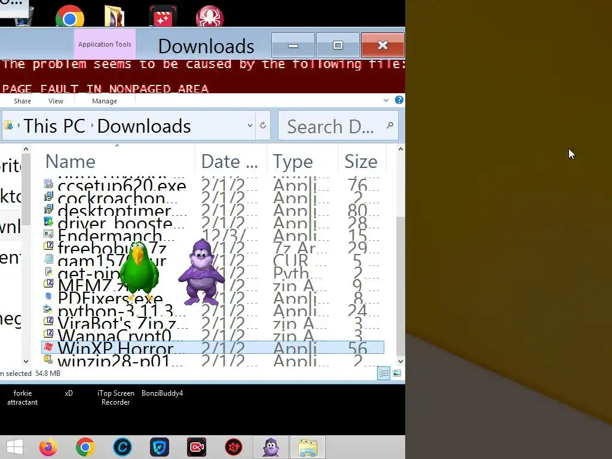The height and width of the screenshot is (459, 612).
Task: Sort files by Date column
Action: pos(231,161)
